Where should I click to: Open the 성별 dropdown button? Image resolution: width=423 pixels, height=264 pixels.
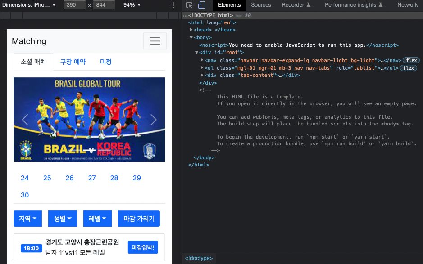tap(63, 219)
